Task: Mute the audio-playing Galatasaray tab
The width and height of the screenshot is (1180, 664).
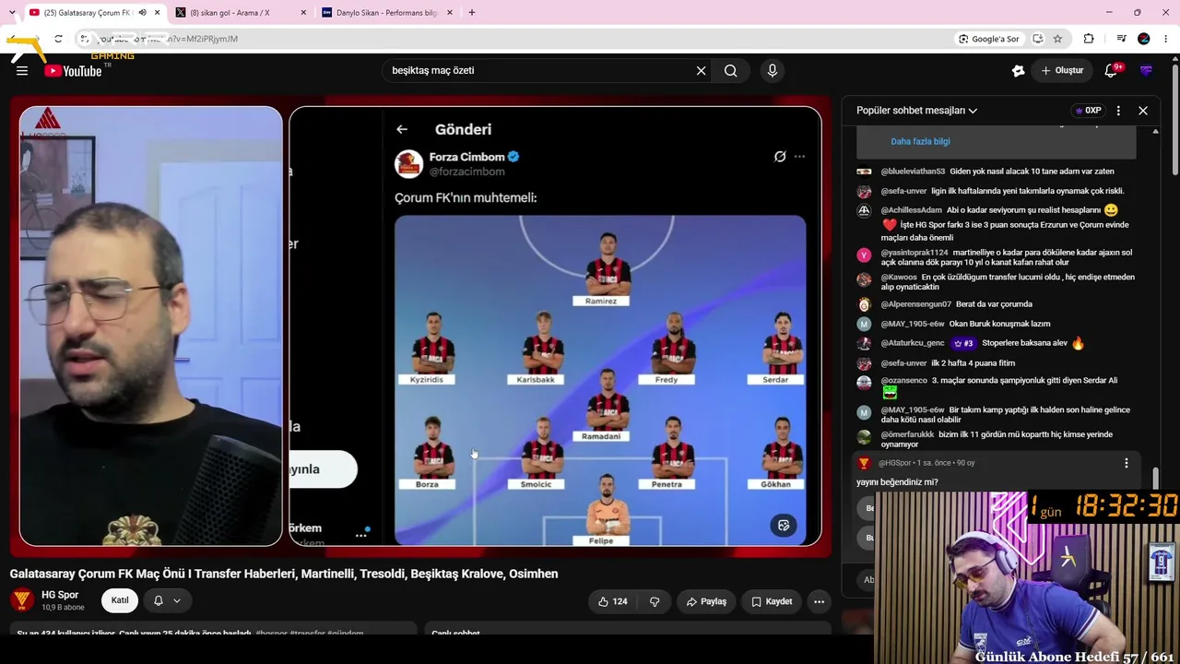Action: coord(142,13)
